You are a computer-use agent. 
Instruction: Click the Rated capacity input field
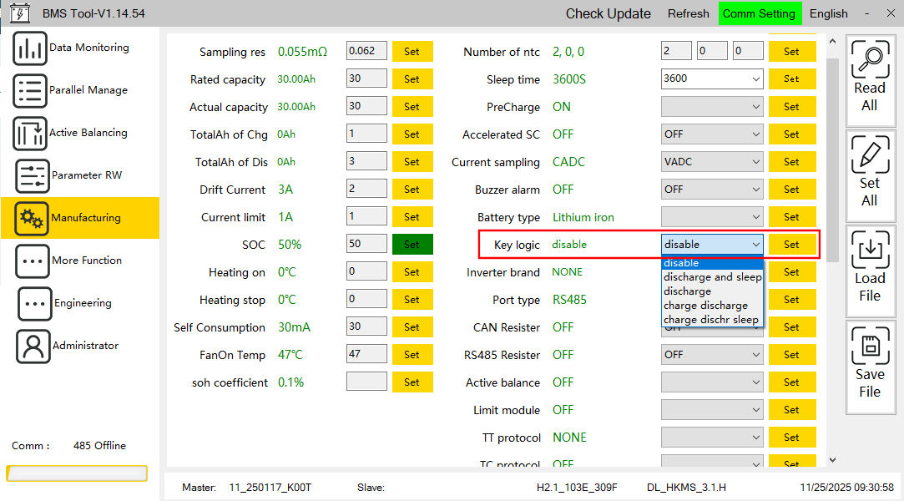pos(366,79)
